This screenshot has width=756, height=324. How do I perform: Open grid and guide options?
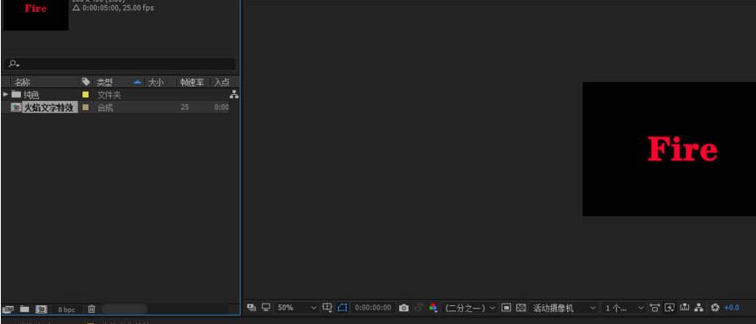click(327, 307)
